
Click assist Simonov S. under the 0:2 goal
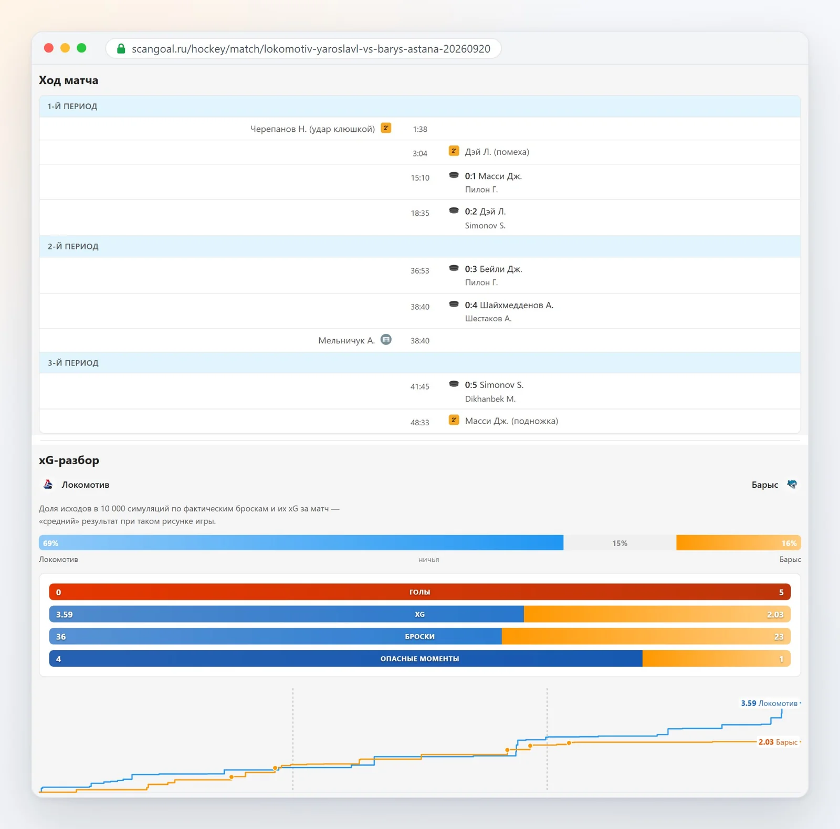pos(485,226)
